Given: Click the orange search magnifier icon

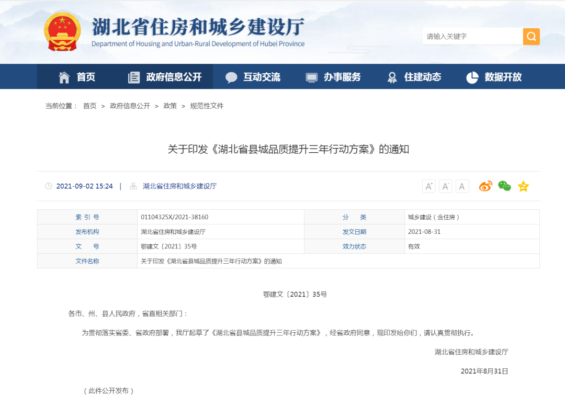Looking at the screenshot, I should click(531, 36).
